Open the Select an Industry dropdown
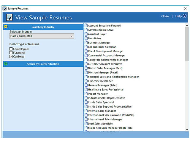This screenshot has height=143, width=190. point(42,36)
